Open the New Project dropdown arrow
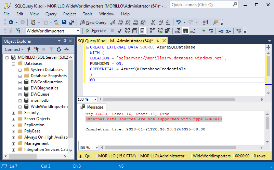The width and height of the screenshot is (274, 170). pos(39,22)
